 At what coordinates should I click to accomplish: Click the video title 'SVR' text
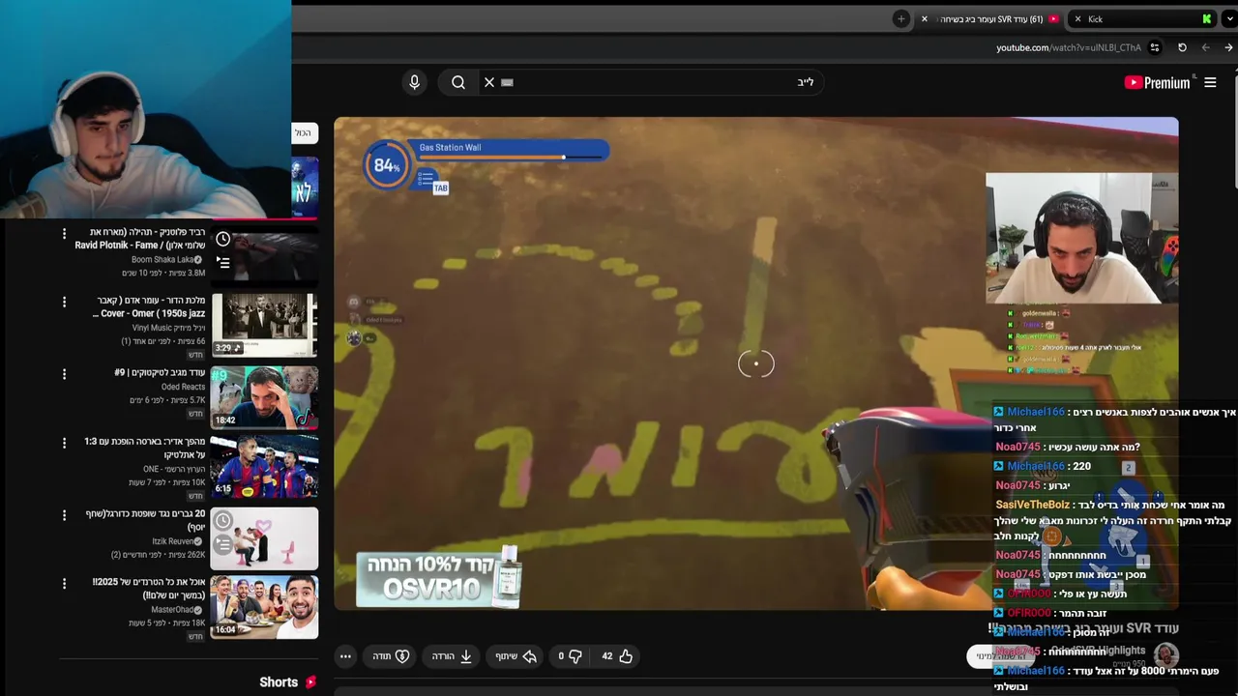1138,628
